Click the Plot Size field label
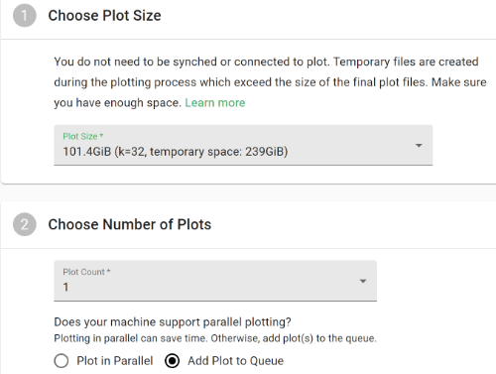This screenshot has height=374, width=496. click(83, 136)
